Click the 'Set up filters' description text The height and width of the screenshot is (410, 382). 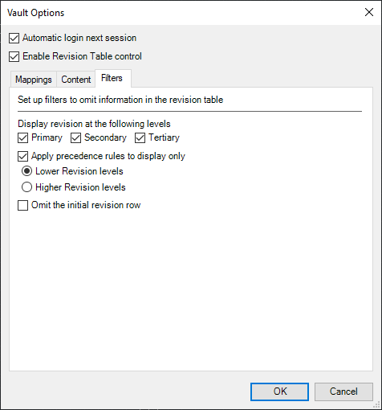click(120, 100)
